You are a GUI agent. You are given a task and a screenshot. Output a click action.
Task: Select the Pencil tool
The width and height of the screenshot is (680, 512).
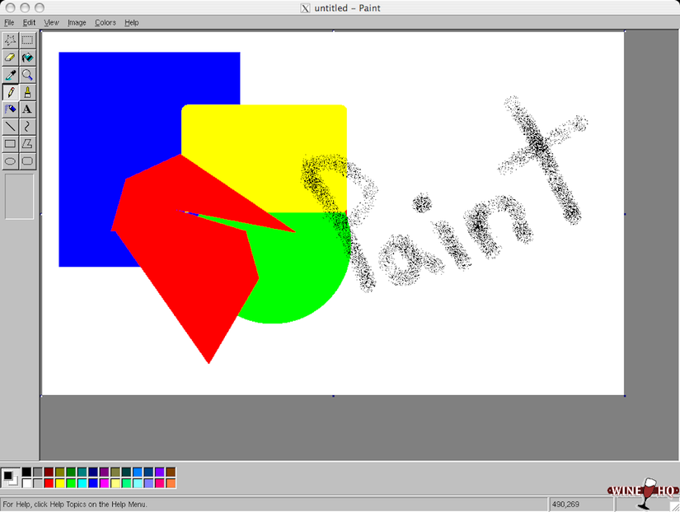coord(9,91)
